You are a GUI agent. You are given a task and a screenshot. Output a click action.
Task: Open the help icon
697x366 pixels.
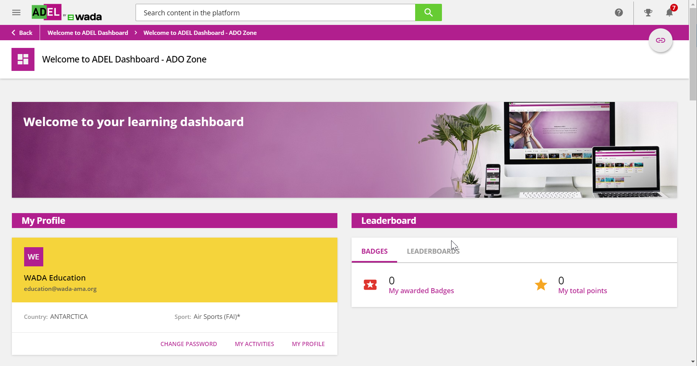click(x=619, y=12)
